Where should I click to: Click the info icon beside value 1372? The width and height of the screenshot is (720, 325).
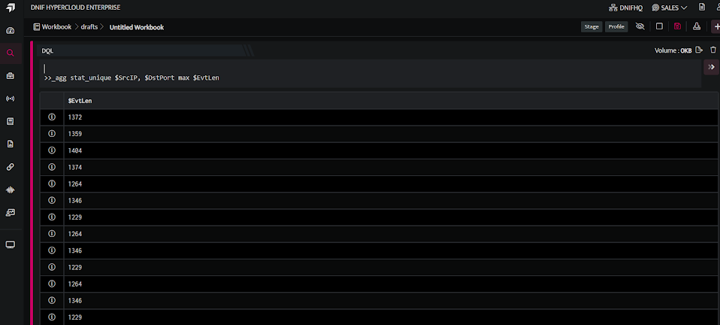52,117
